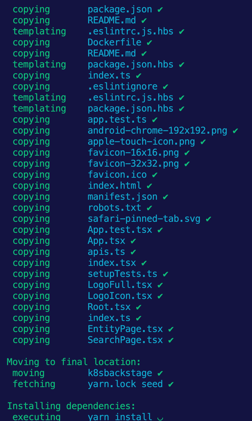The height and width of the screenshot is (421, 252).
Task: Click the k8sbackstage folder name
Action: [x=120, y=373]
